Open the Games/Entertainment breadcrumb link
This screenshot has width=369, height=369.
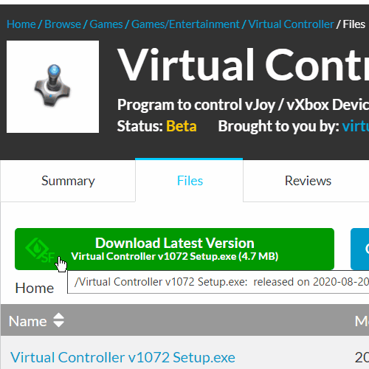click(185, 24)
